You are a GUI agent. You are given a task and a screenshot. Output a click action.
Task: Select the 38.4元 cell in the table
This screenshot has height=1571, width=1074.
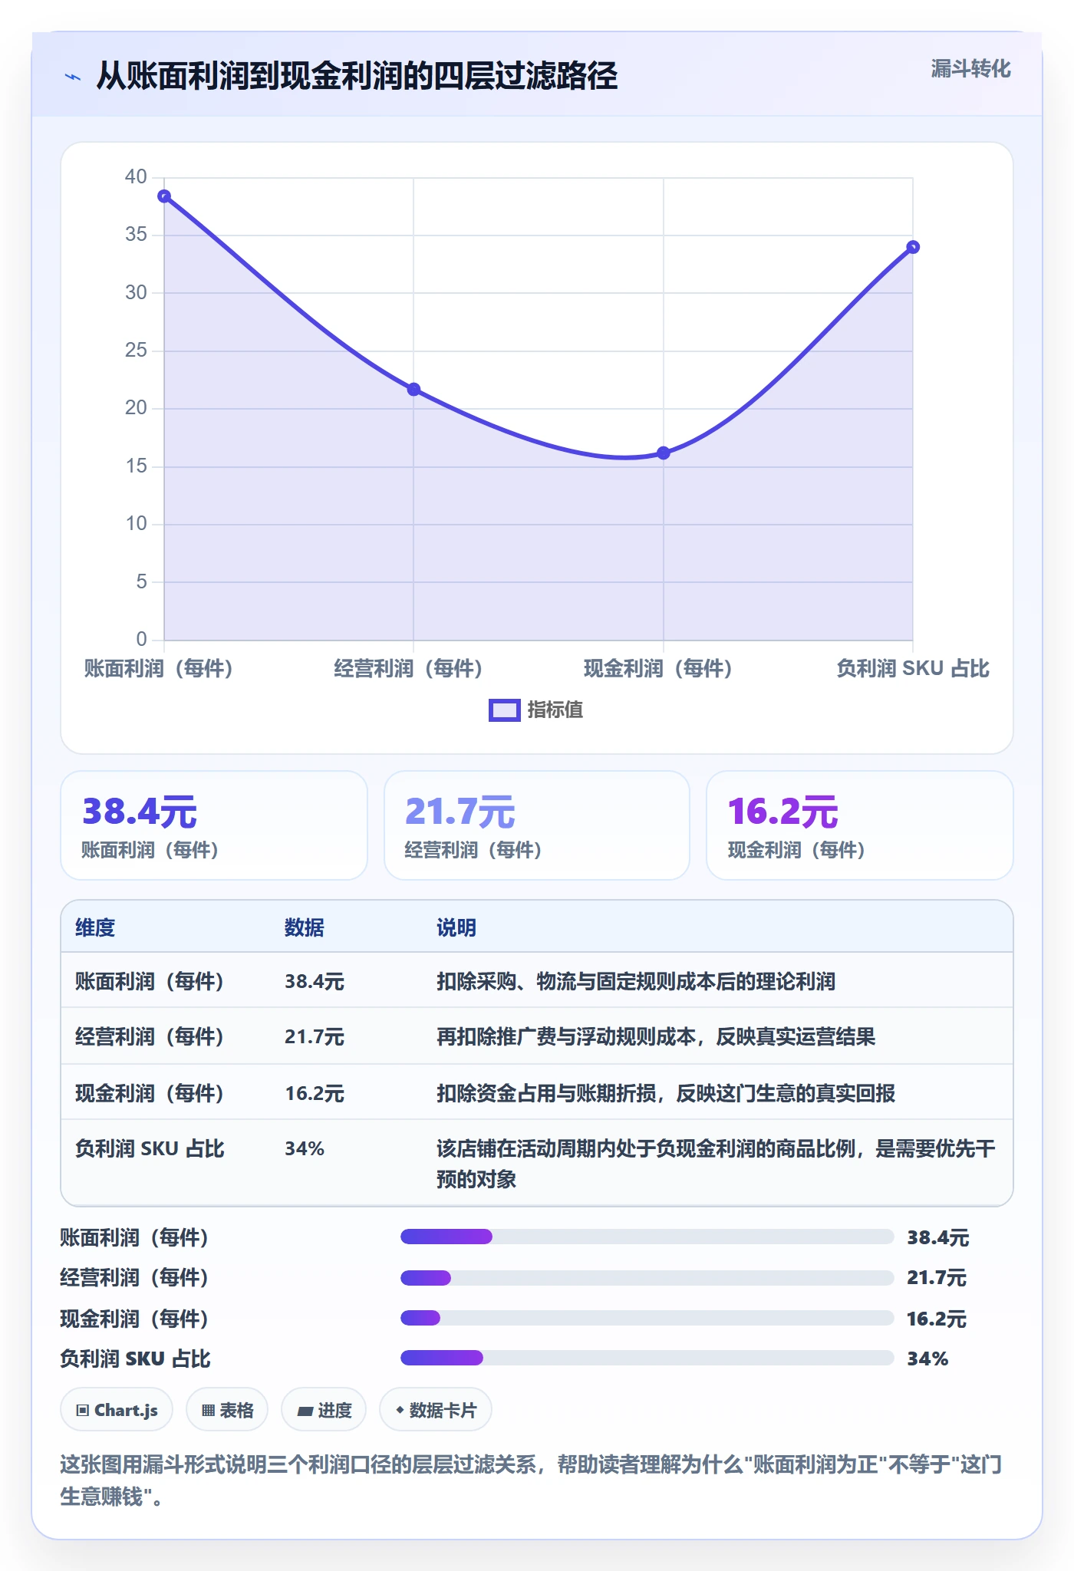[315, 981]
